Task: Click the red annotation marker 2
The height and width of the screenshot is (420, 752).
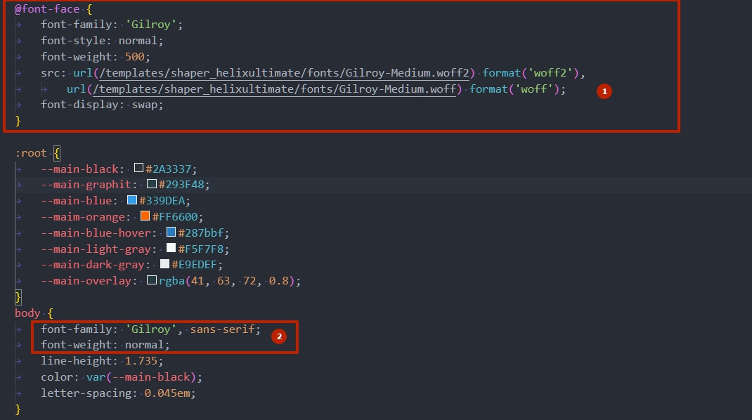Action: [279, 336]
